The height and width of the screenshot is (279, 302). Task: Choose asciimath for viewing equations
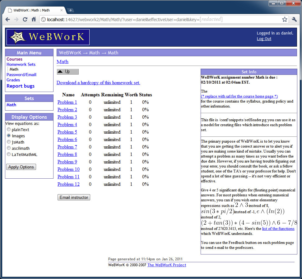[x=9, y=148]
